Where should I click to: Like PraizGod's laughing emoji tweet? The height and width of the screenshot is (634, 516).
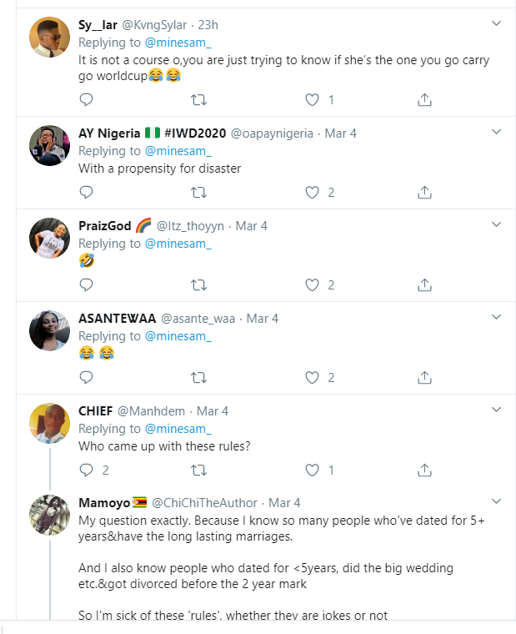[x=313, y=285]
